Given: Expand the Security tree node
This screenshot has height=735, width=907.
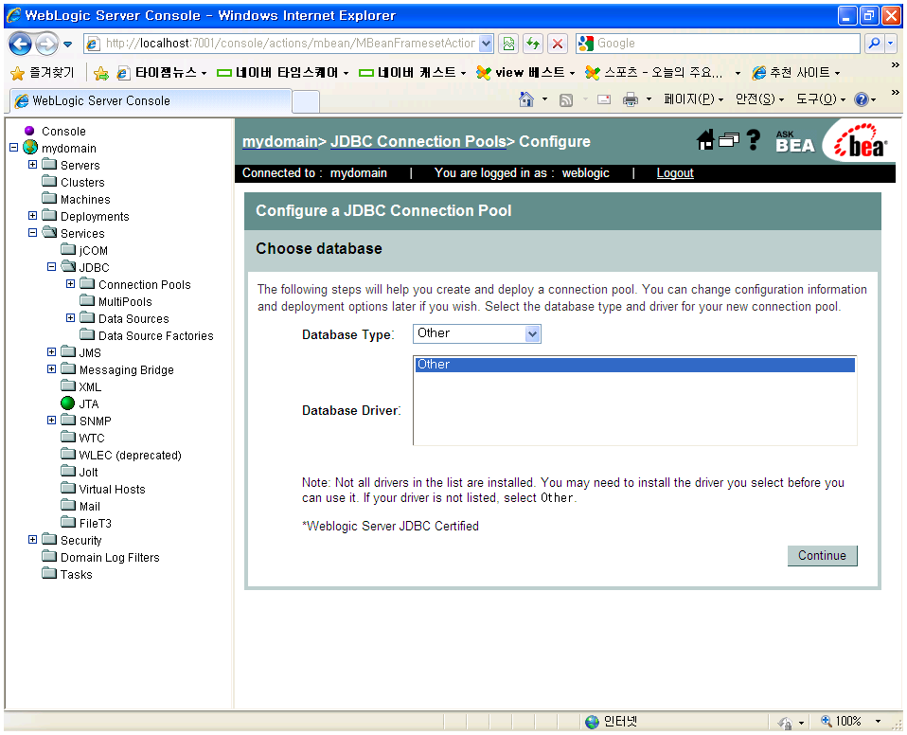Looking at the screenshot, I should pos(33,539).
